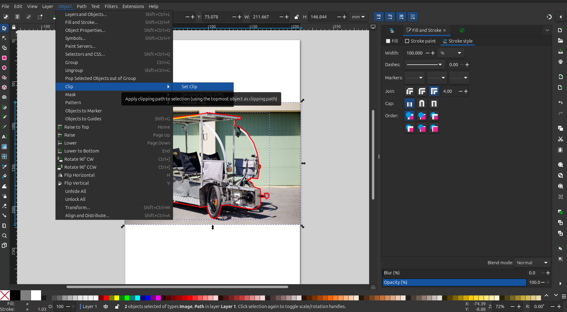
Task: Click the stroke Width value field
Action: point(414,53)
